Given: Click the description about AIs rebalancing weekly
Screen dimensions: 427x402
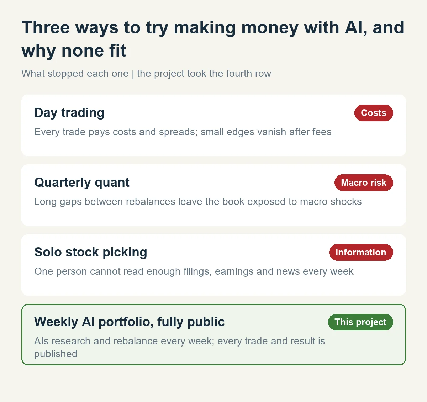Looking at the screenshot, I should coord(180,348).
